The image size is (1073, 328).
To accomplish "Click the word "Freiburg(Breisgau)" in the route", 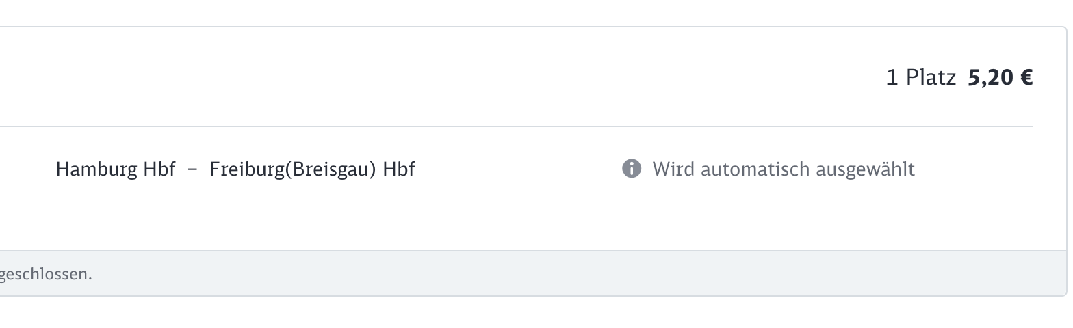I will (x=293, y=169).
